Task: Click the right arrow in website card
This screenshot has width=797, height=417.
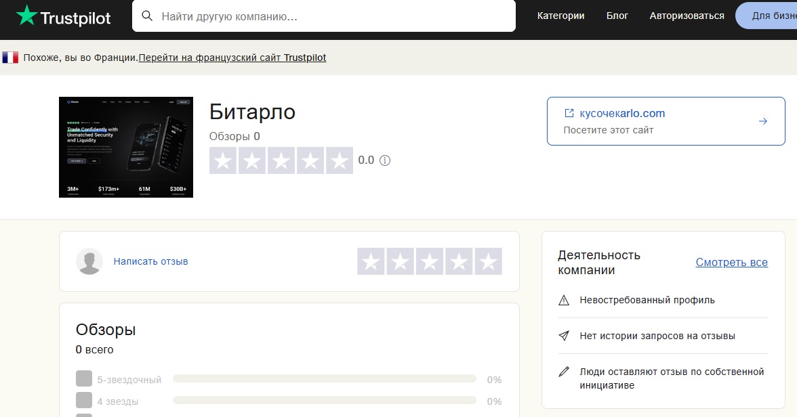Action: (762, 121)
